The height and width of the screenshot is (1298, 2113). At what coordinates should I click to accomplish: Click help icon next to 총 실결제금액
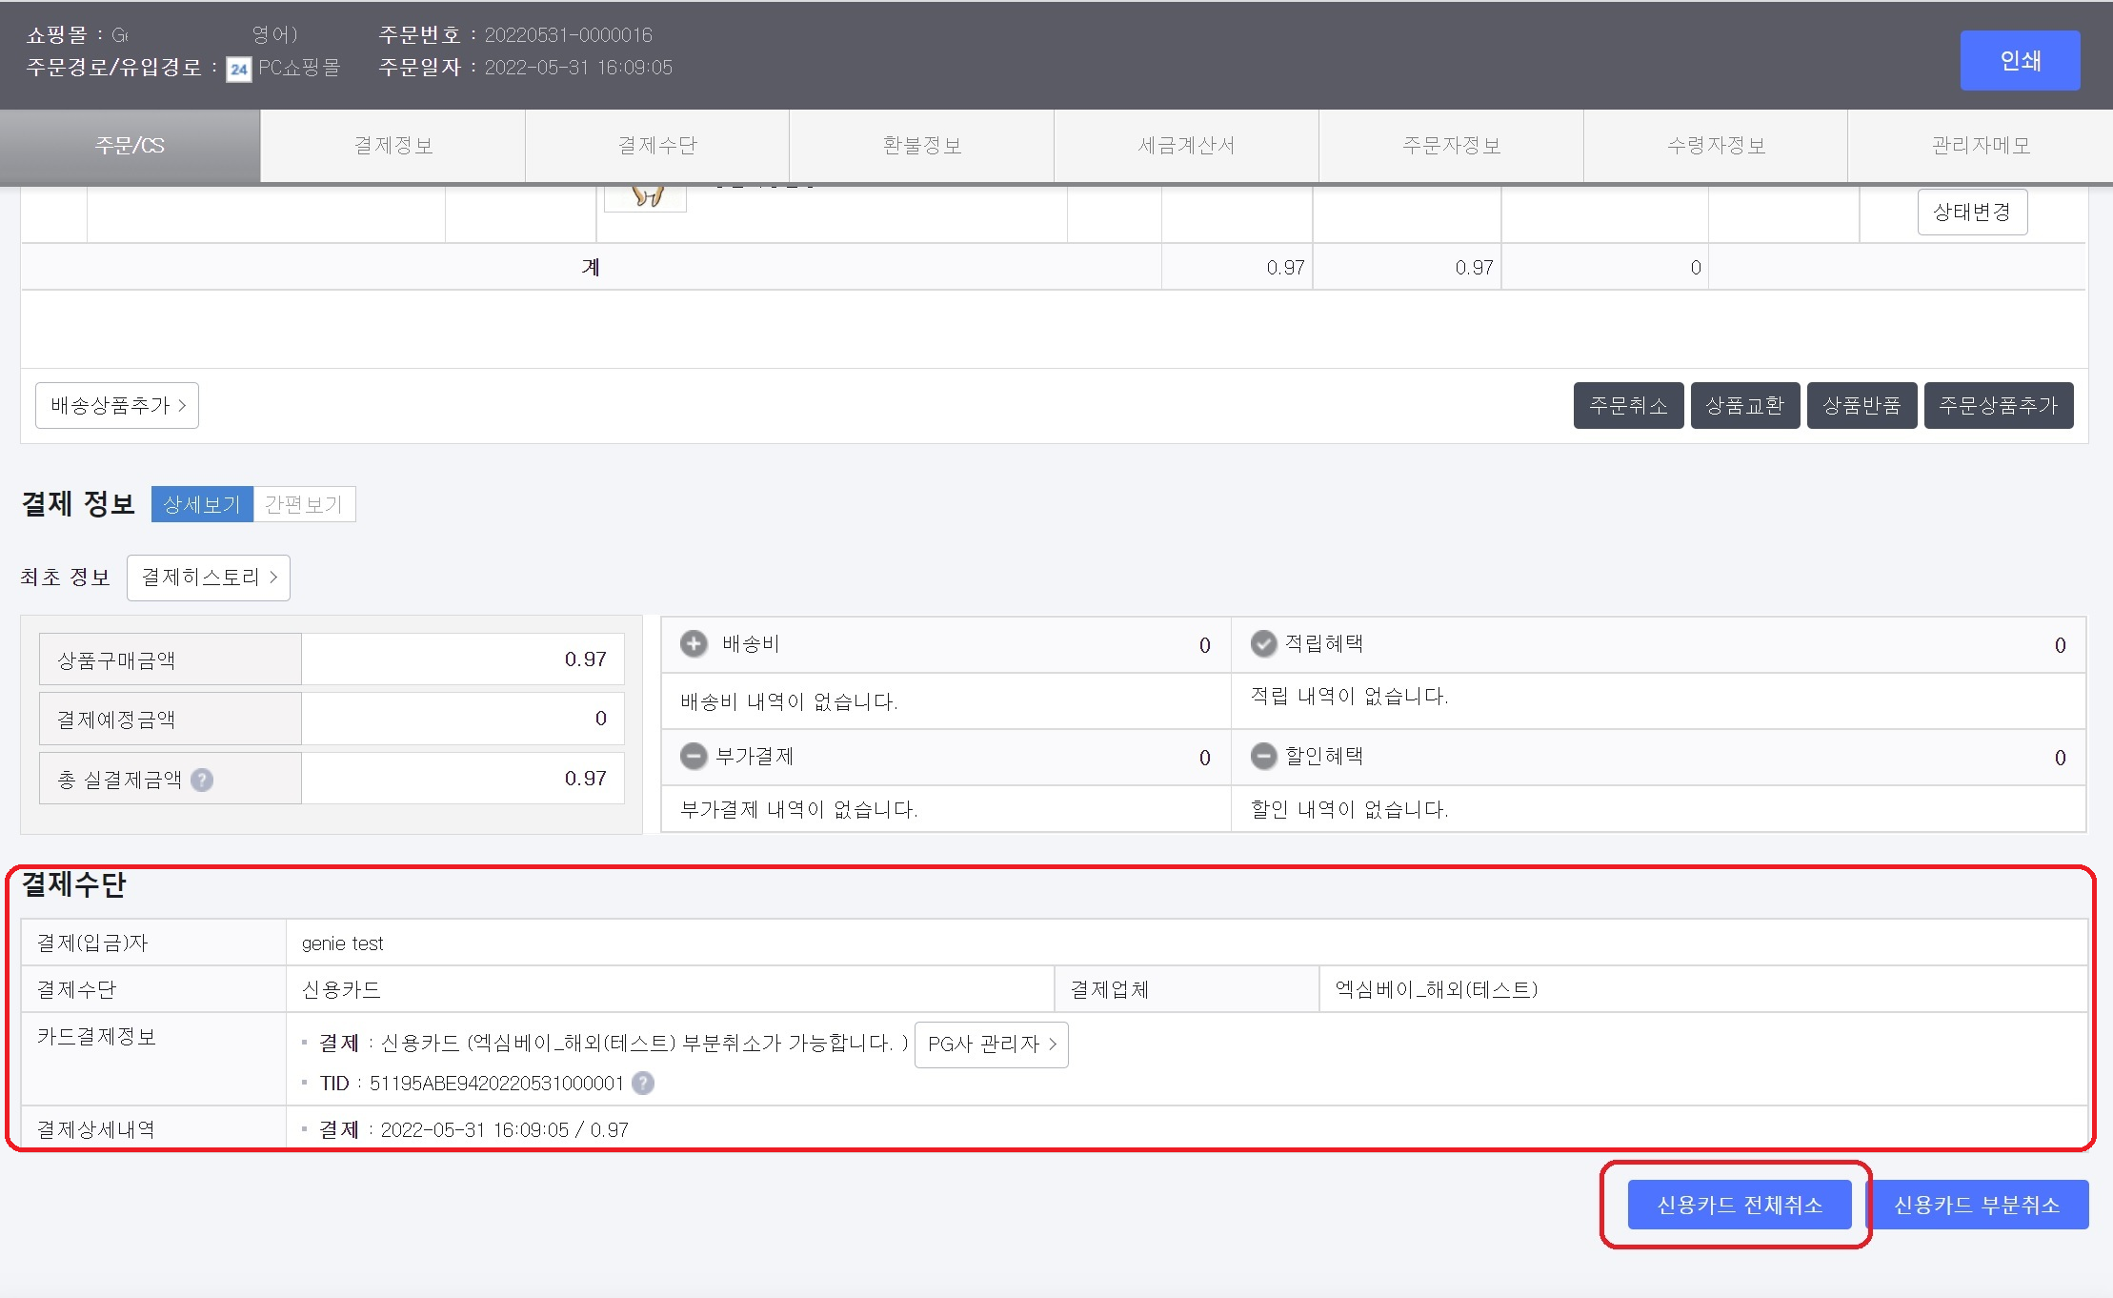pyautogui.click(x=202, y=781)
